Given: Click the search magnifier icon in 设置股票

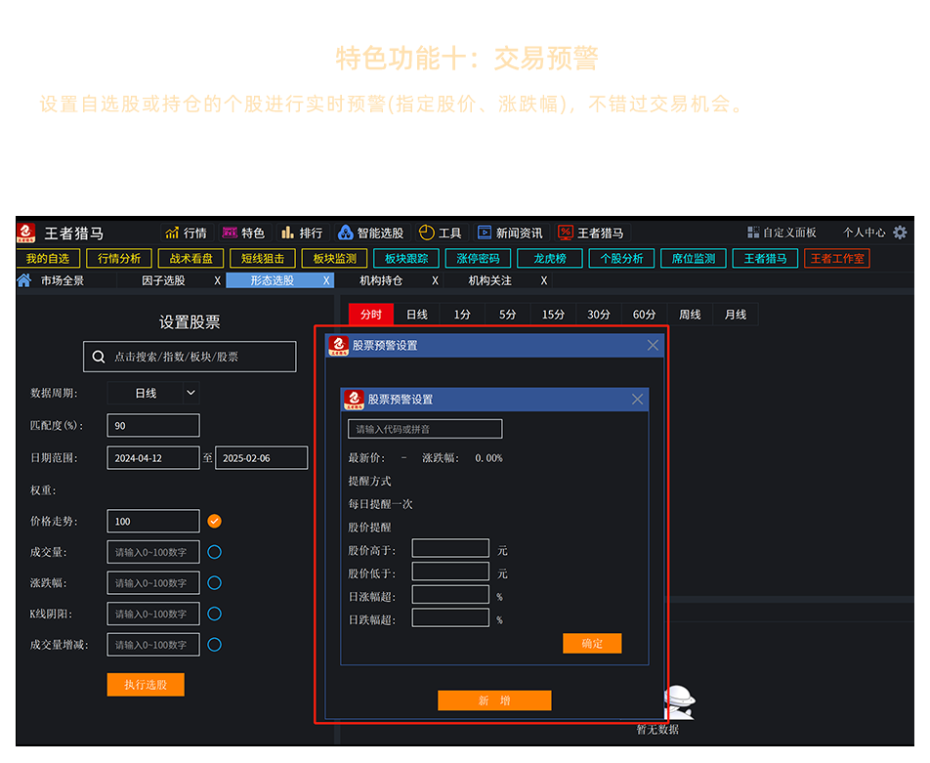Looking at the screenshot, I should (x=99, y=358).
